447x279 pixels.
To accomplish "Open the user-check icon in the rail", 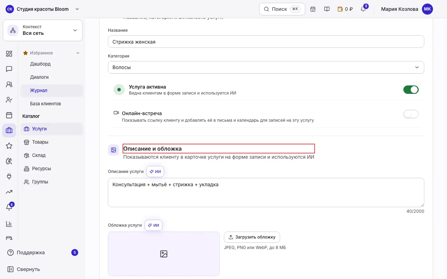I will tap(9, 100).
